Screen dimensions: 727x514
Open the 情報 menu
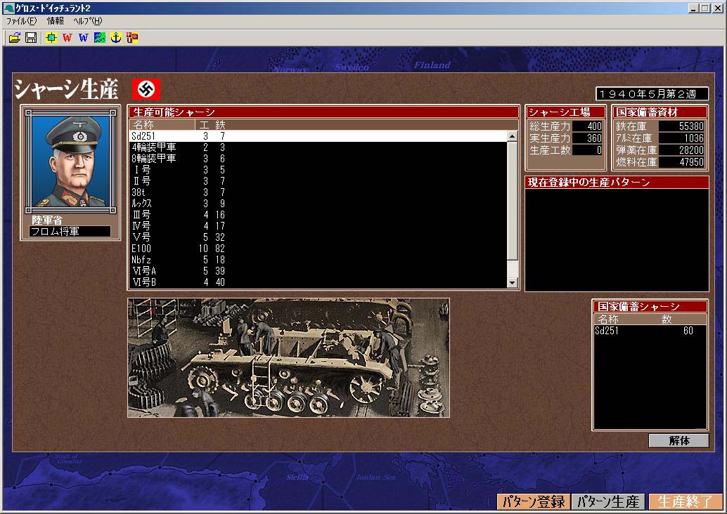(56, 21)
